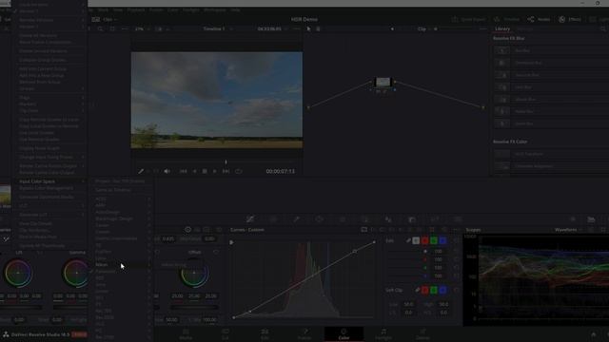This screenshot has height=342, width=609.
Task: Switch to the Fusion page tab
Action: (304, 333)
